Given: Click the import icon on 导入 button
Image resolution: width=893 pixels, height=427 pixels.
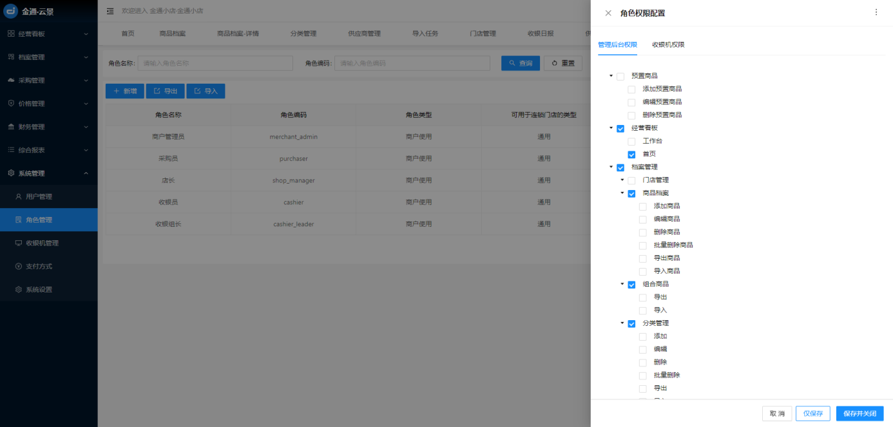Looking at the screenshot, I should click(x=197, y=91).
